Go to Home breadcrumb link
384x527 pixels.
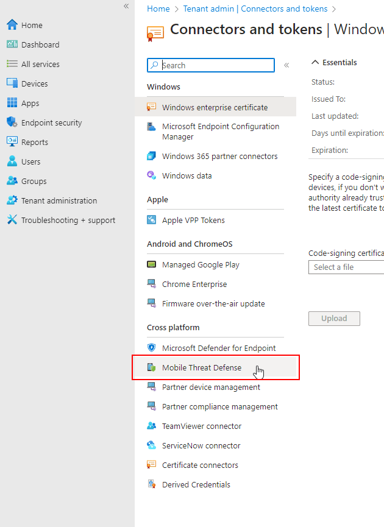point(158,9)
